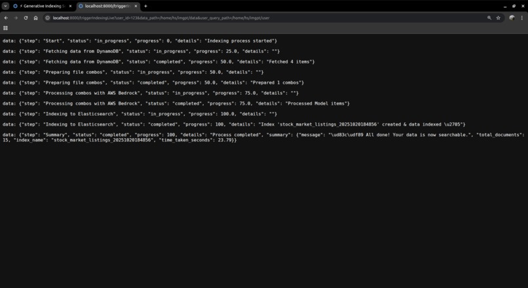Viewport: 528px width, 288px height.
Task: Open the apps grid in bookmarks bar
Action: [x=5, y=28]
